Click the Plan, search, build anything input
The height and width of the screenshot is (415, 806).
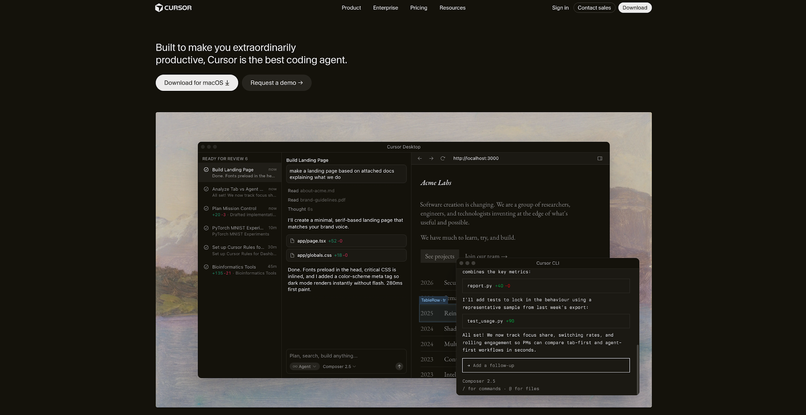[x=346, y=356]
